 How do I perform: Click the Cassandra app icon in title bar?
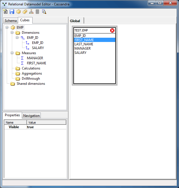point(5,4)
